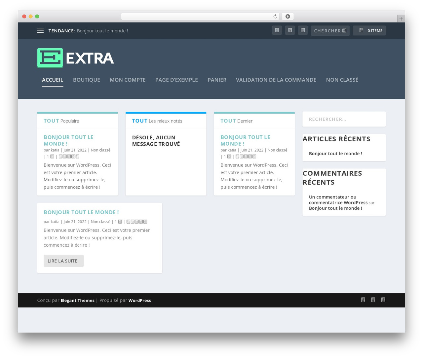Focus the Chercher search field in top bar
423x358 pixels.
[330, 31]
